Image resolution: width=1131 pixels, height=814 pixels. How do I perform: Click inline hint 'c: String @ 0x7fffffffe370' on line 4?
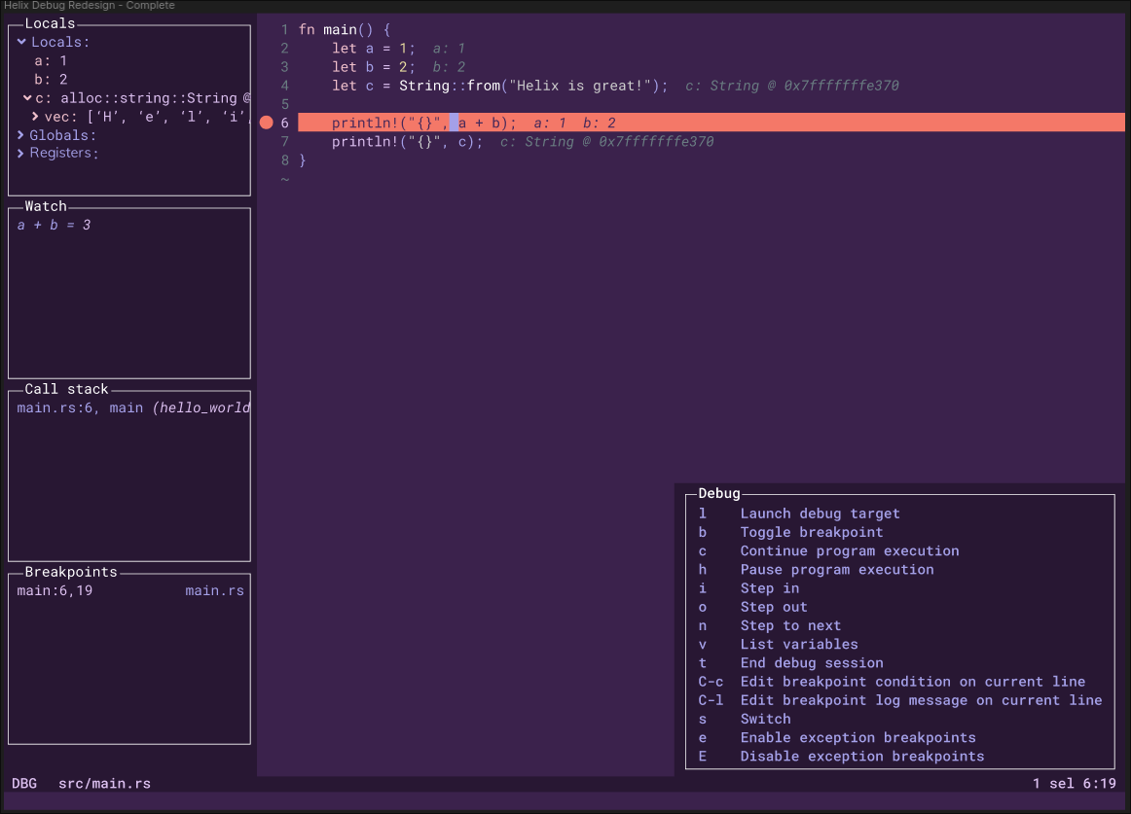coord(792,86)
